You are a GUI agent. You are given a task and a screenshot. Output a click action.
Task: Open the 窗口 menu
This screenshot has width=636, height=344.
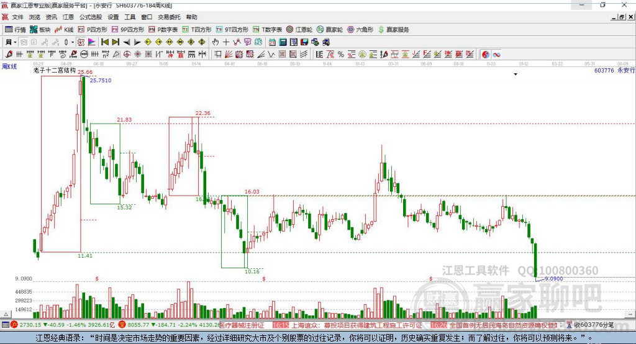pos(147,17)
